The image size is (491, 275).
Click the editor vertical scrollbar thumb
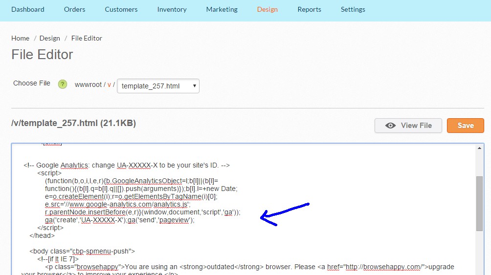(x=479, y=204)
